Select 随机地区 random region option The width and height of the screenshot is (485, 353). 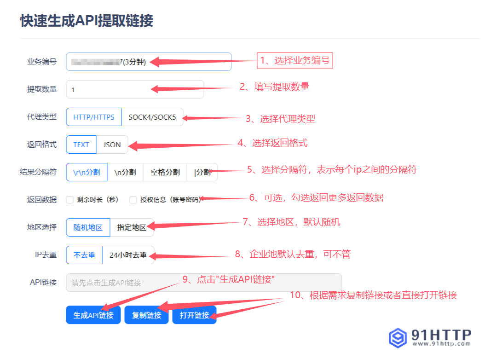coord(88,227)
